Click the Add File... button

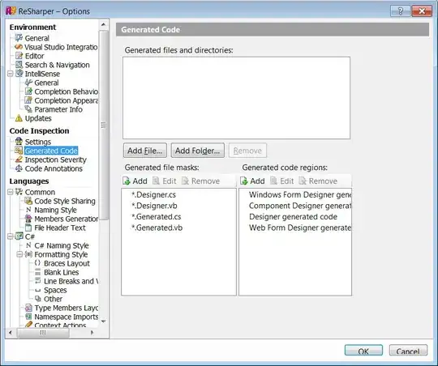[x=145, y=151]
